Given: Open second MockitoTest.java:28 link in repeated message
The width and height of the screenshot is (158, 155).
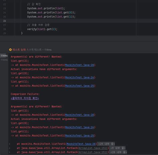Looking at the screenshot, I should pos(80,115).
